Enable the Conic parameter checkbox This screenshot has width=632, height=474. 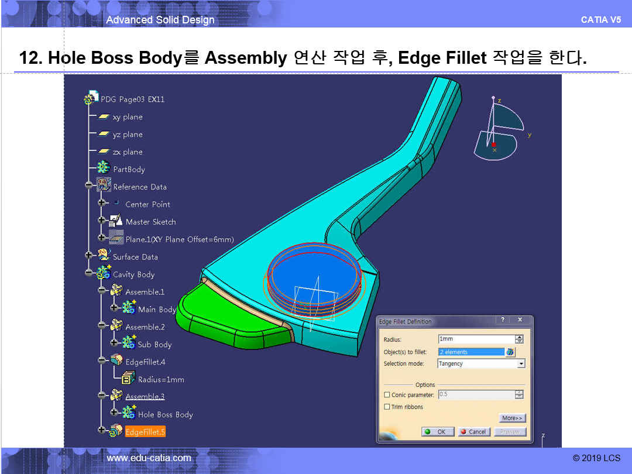pos(387,395)
